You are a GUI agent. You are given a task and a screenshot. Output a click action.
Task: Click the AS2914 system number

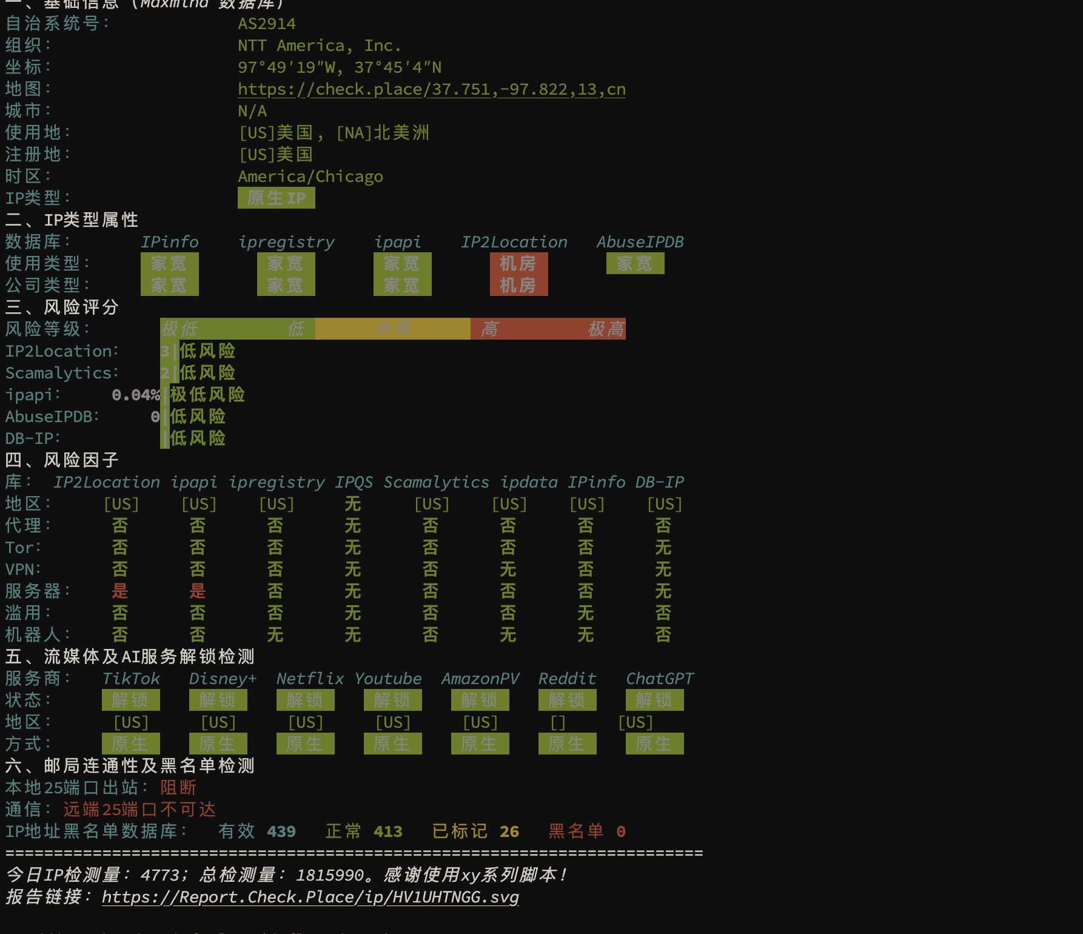[x=267, y=24]
